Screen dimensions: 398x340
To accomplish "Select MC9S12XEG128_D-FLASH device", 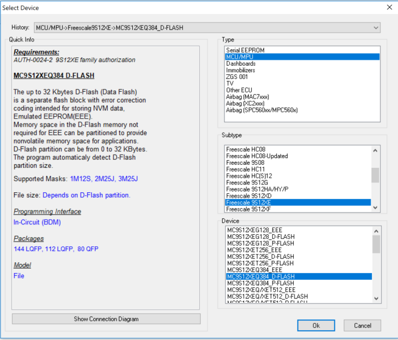I will click(298, 237).
